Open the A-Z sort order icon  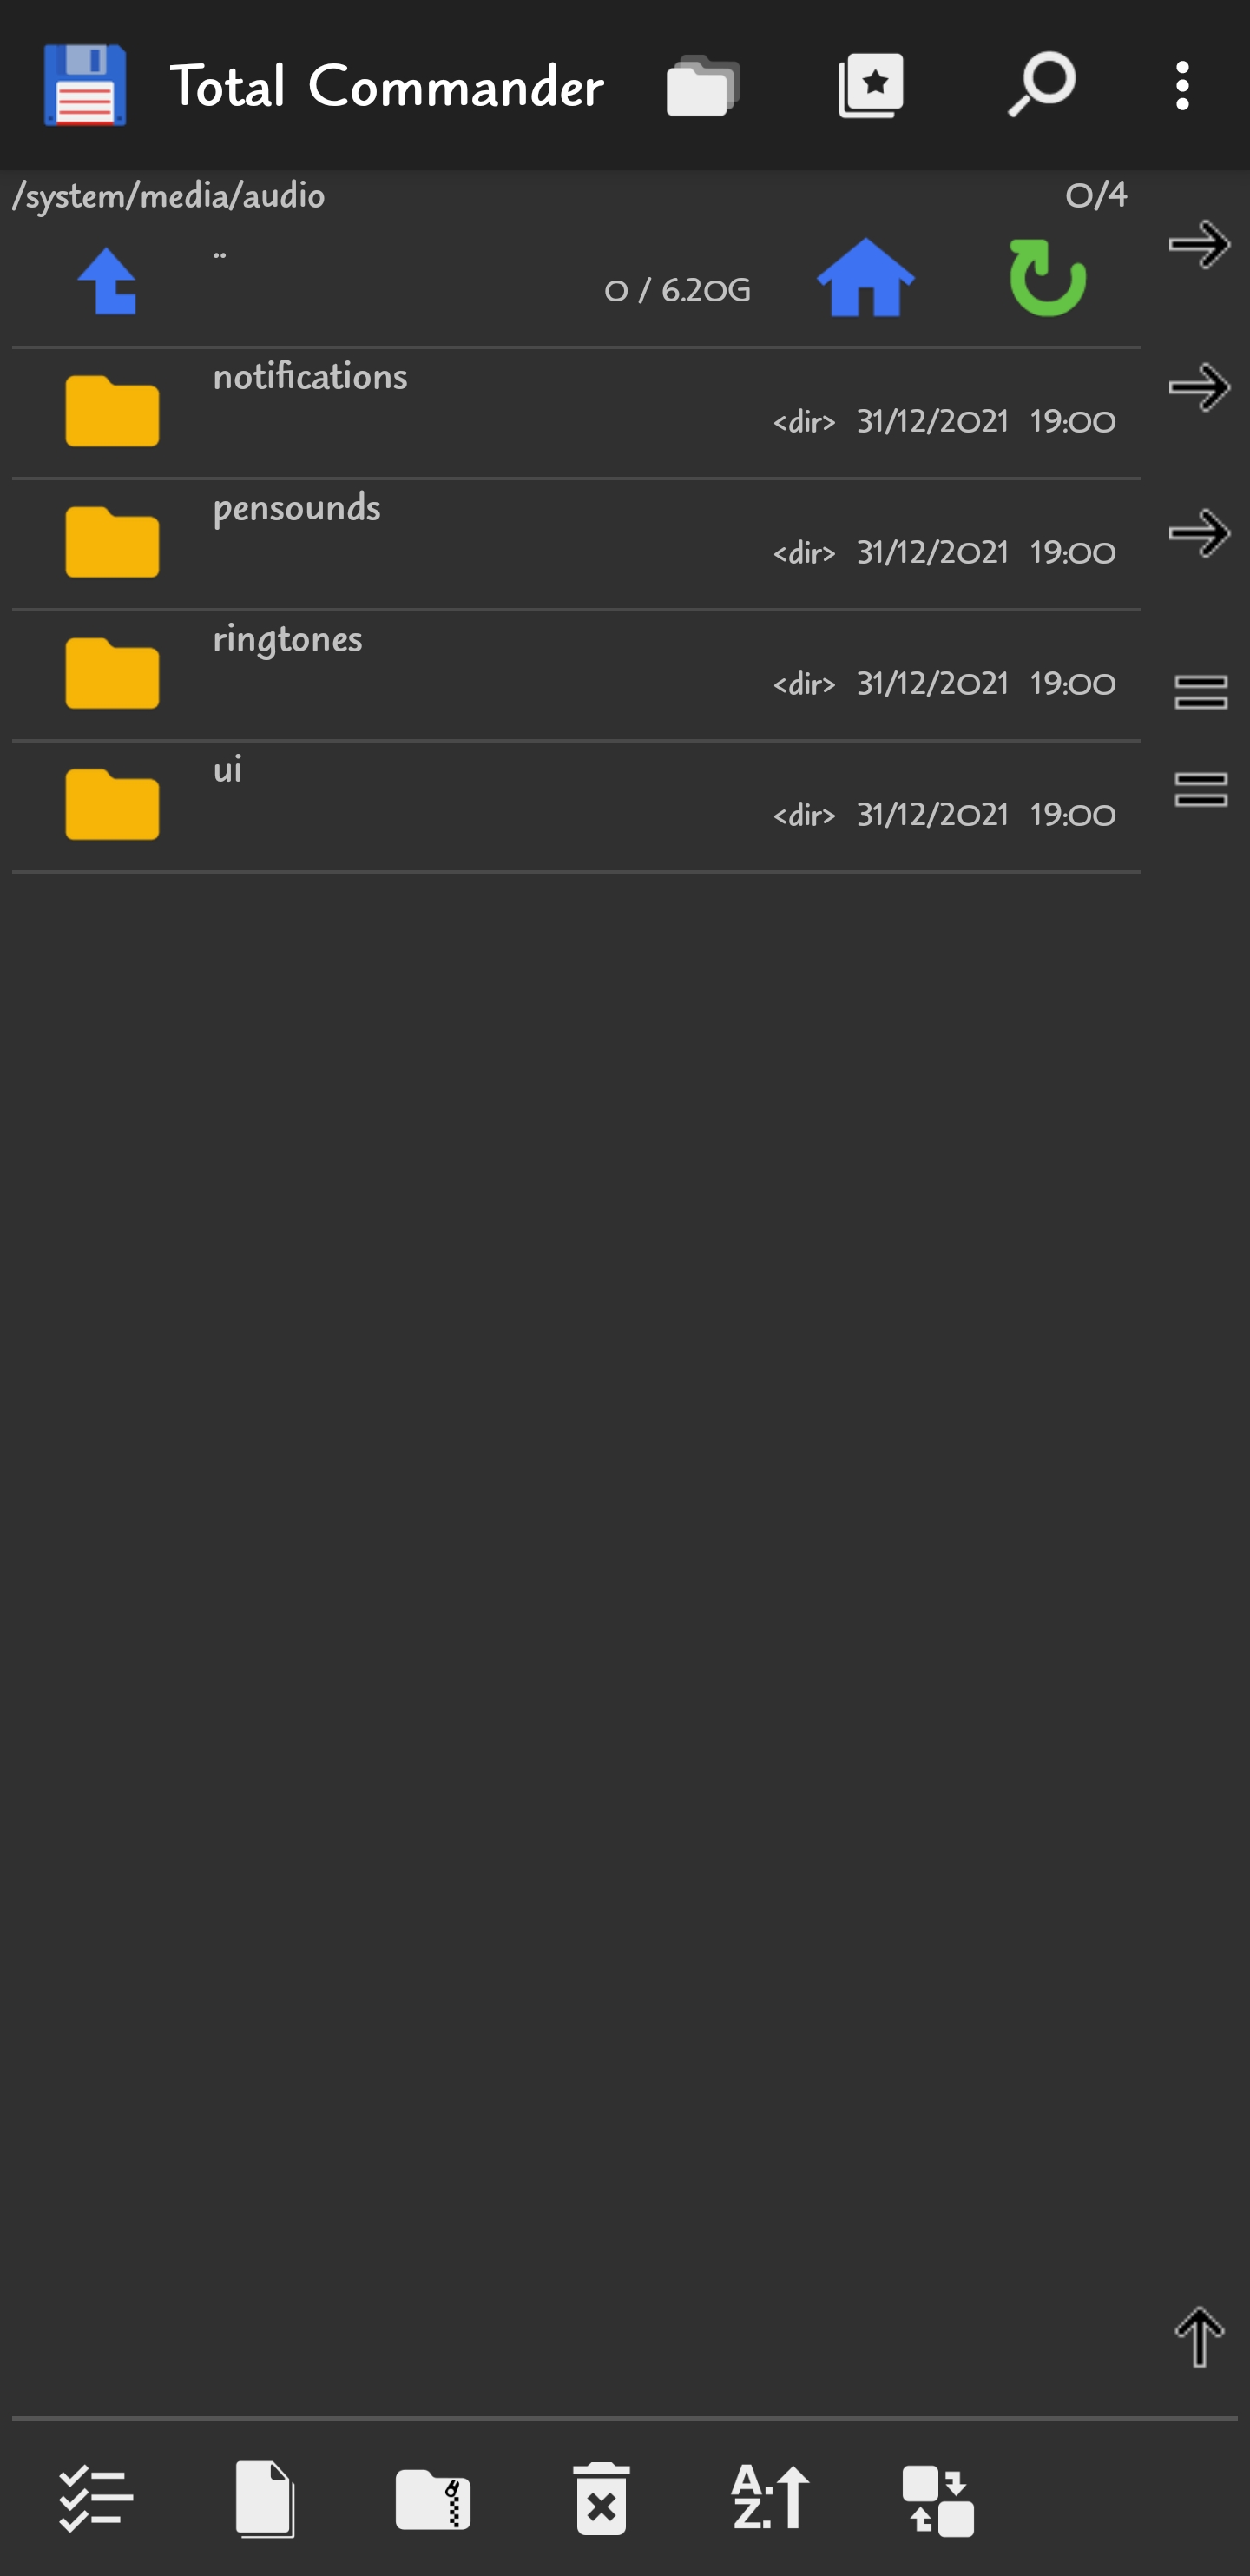[x=770, y=2497]
